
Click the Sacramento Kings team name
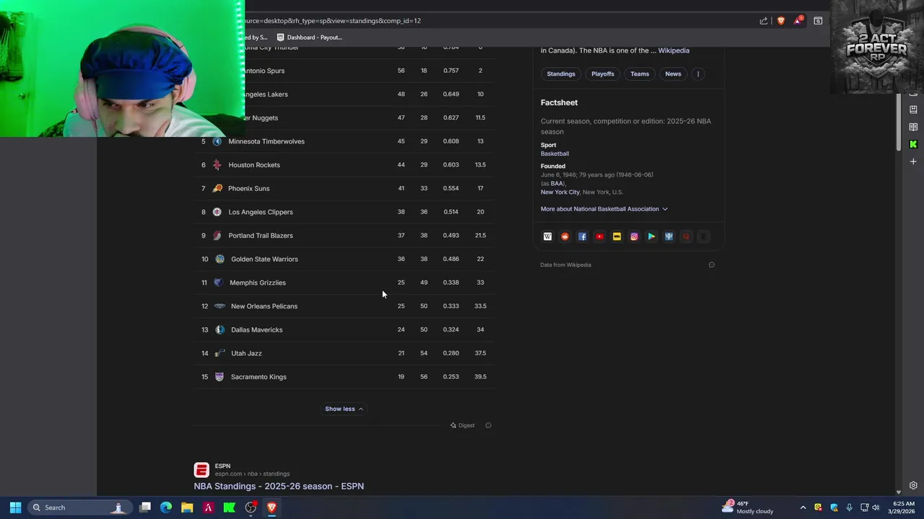258,377
